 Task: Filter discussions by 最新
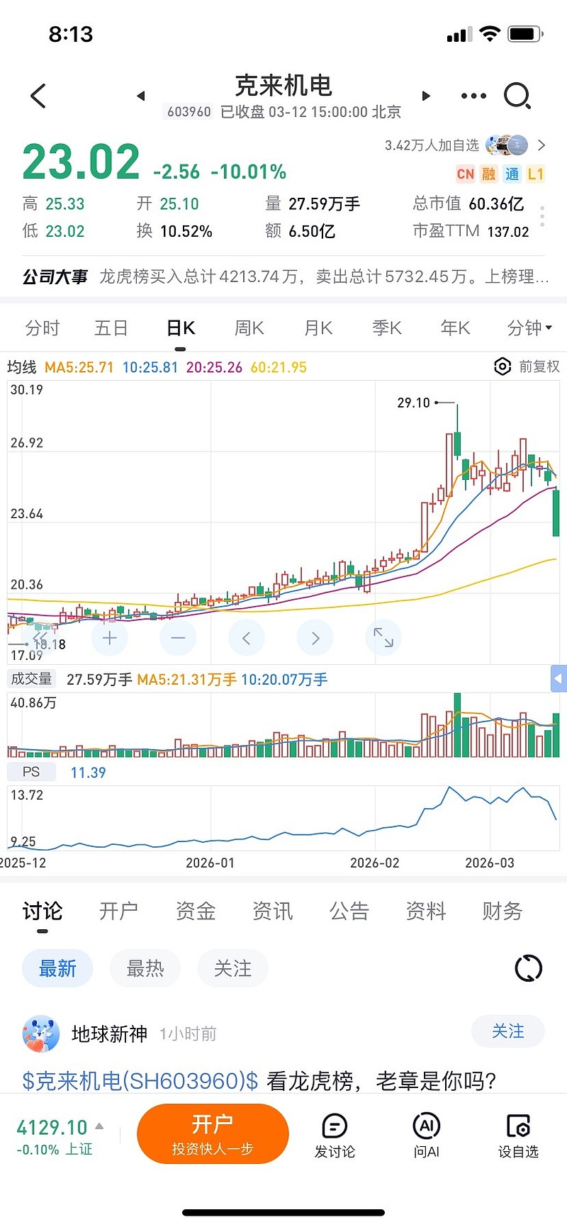coord(57,968)
